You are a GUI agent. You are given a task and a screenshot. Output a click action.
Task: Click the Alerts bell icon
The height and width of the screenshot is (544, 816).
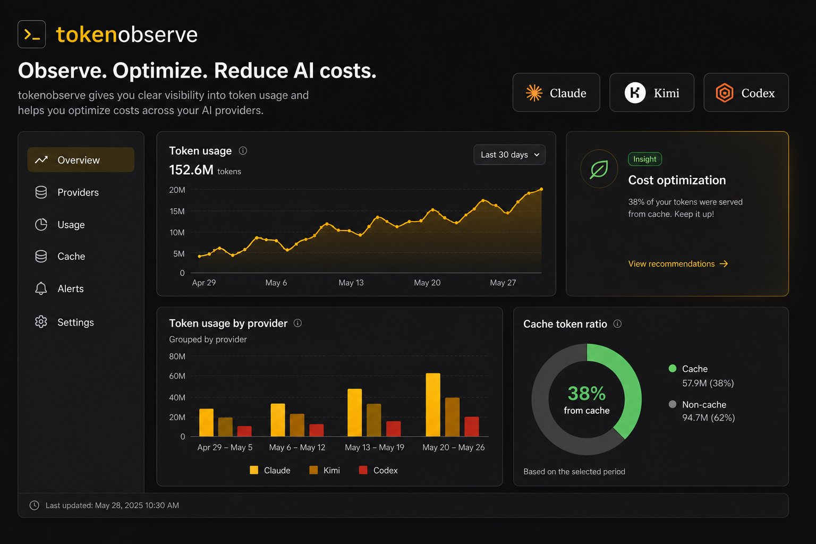tap(41, 288)
